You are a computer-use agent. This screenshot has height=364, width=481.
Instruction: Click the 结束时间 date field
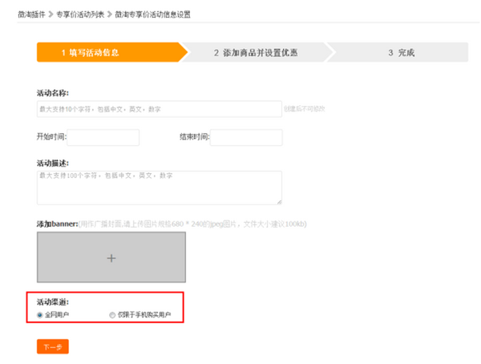point(246,137)
